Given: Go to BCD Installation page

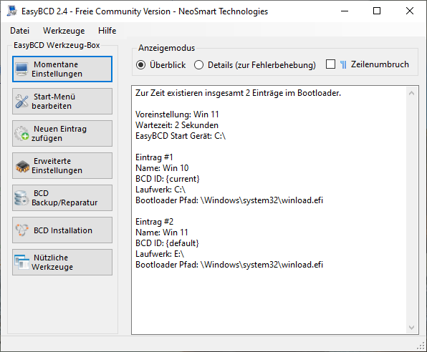Looking at the screenshot, I should pyautogui.click(x=62, y=230).
